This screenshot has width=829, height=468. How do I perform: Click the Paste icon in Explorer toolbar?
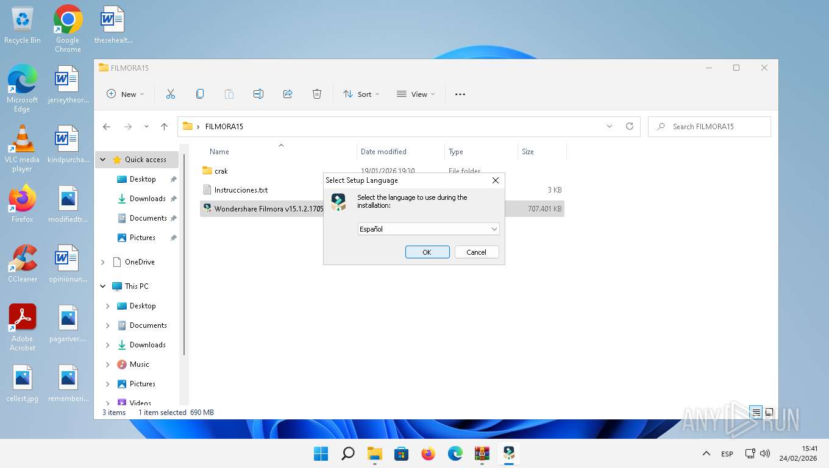229,94
